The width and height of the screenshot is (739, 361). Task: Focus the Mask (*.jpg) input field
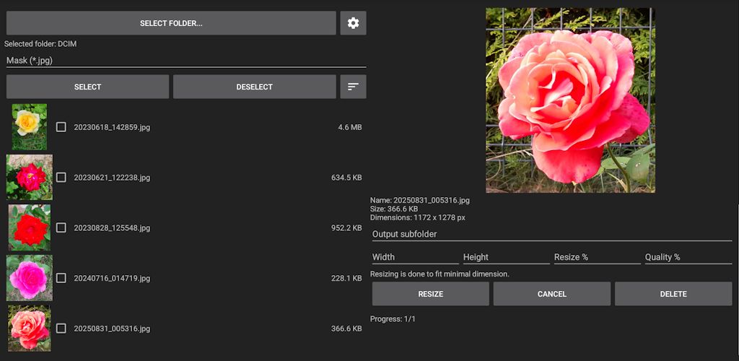186,61
